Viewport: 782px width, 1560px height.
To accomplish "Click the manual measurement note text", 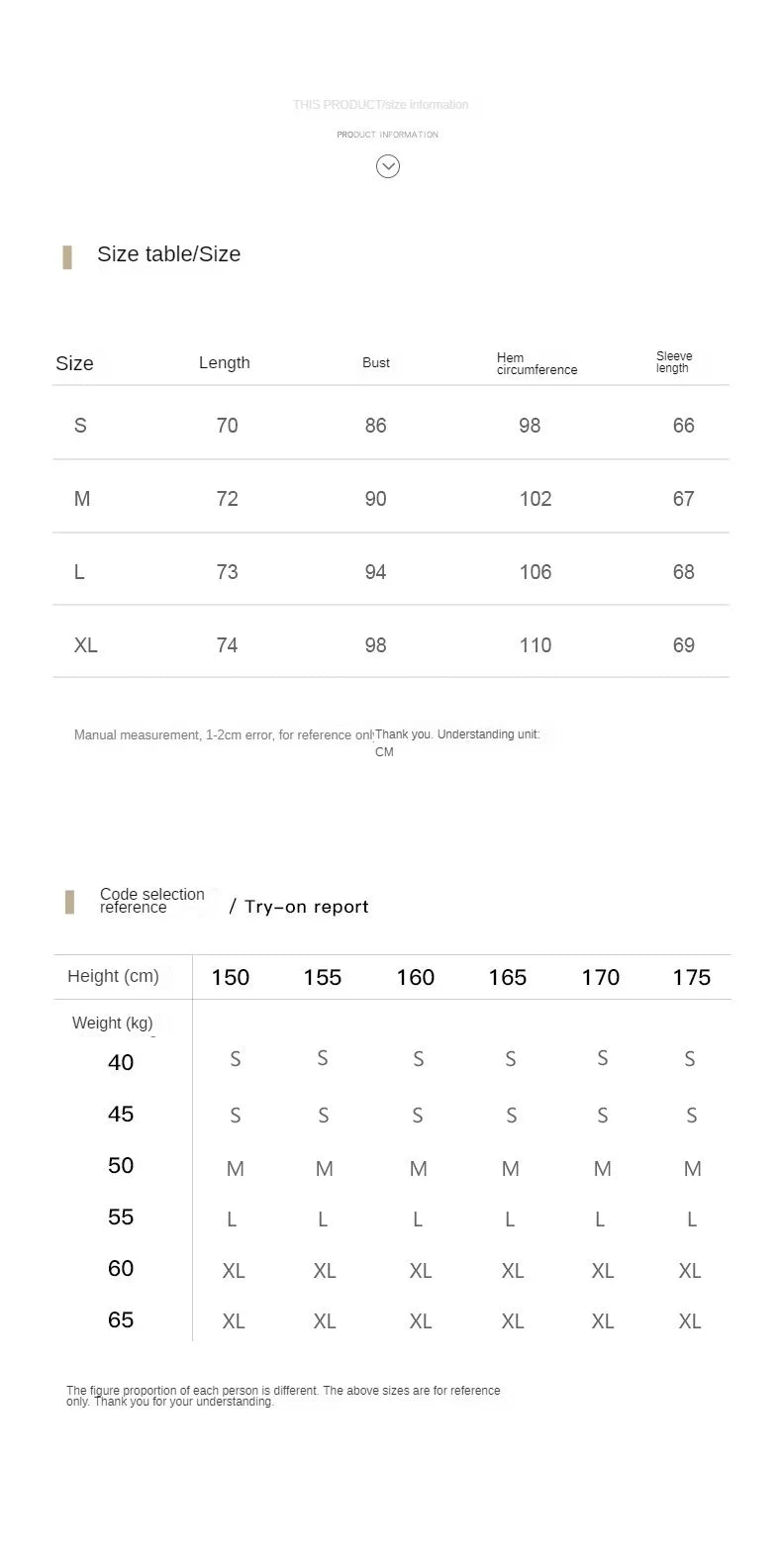I will (x=225, y=735).
